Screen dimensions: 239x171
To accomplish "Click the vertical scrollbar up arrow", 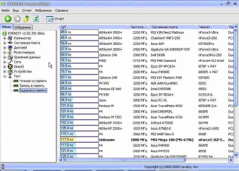I will coord(236,27).
